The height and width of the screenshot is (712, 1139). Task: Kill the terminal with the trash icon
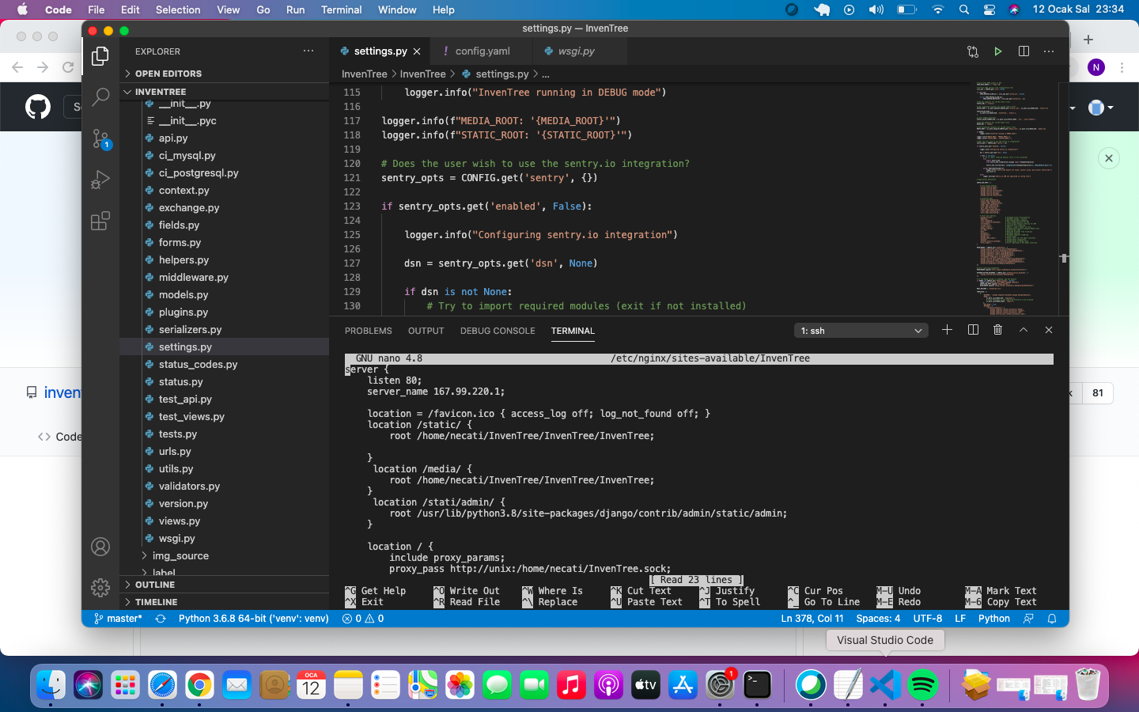click(997, 330)
